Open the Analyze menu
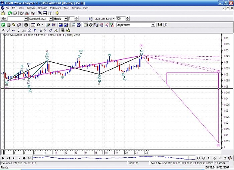 click(31, 8)
